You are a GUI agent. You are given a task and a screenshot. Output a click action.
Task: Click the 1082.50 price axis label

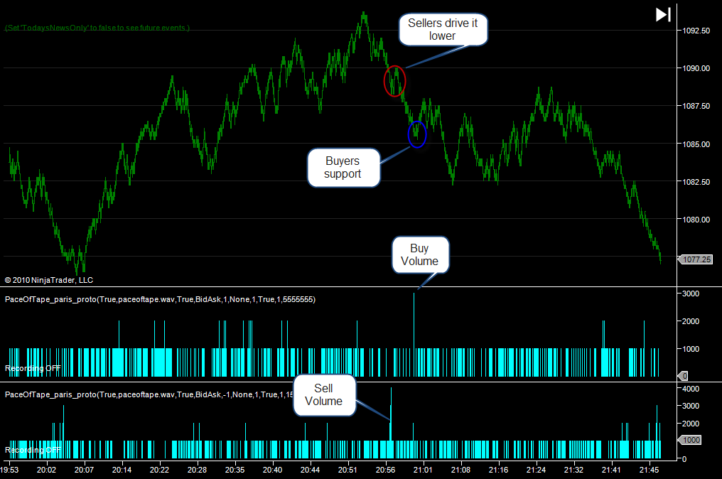click(x=696, y=182)
